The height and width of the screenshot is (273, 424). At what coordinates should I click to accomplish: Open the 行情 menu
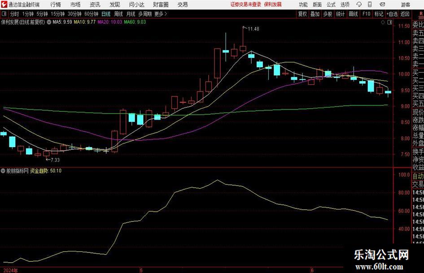[56, 4]
